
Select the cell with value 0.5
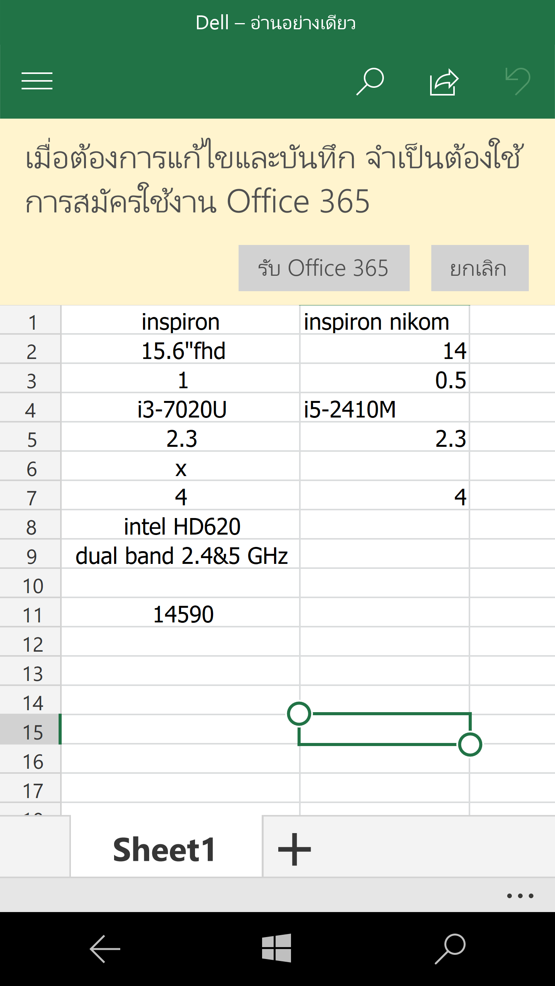coord(384,378)
